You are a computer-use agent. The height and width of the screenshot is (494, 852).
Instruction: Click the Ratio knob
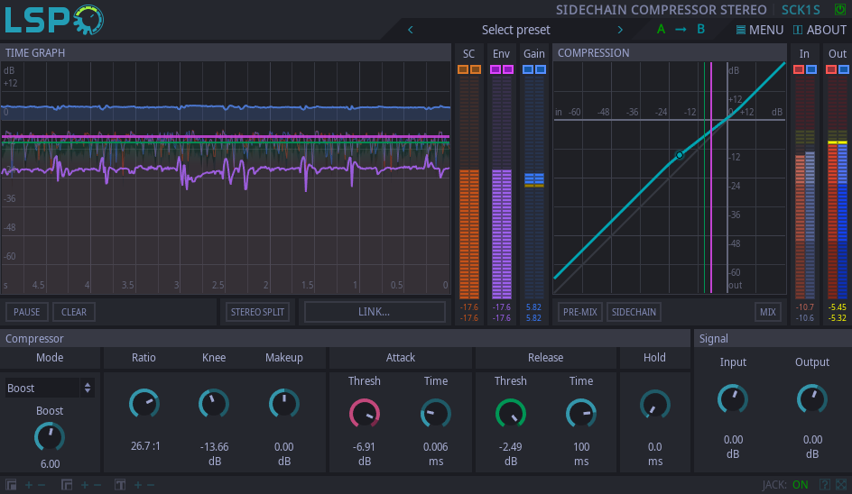pyautogui.click(x=144, y=404)
